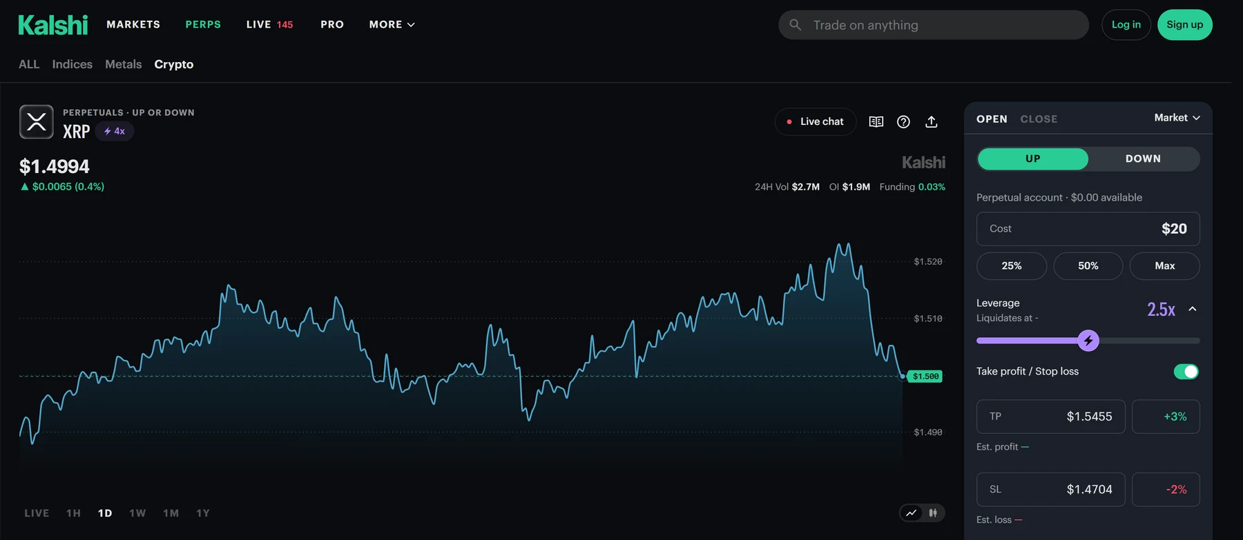Select the 1H chart timeframe
1243x540 pixels.
tap(74, 513)
